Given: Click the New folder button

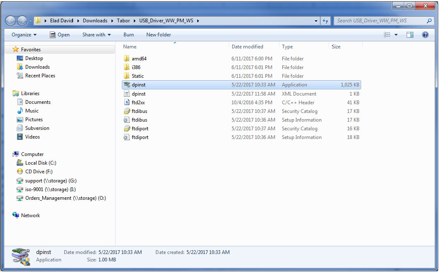Looking at the screenshot, I should [158, 35].
